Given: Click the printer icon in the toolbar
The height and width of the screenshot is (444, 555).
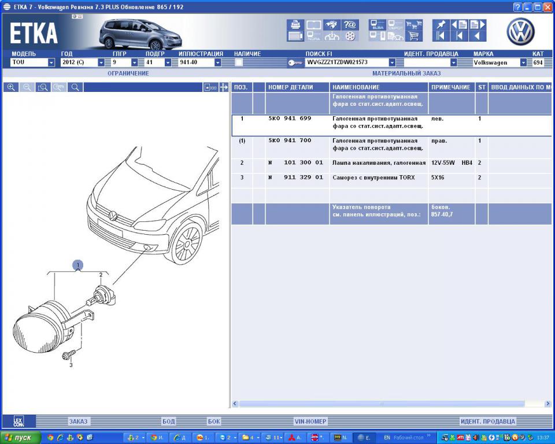Looking at the screenshot, I should (295, 25).
